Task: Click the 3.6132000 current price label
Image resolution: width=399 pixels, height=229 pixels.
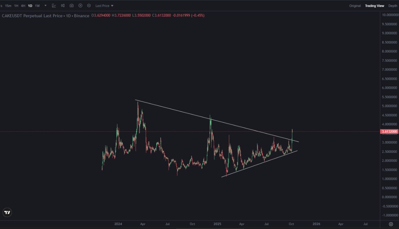Action: 389,132
